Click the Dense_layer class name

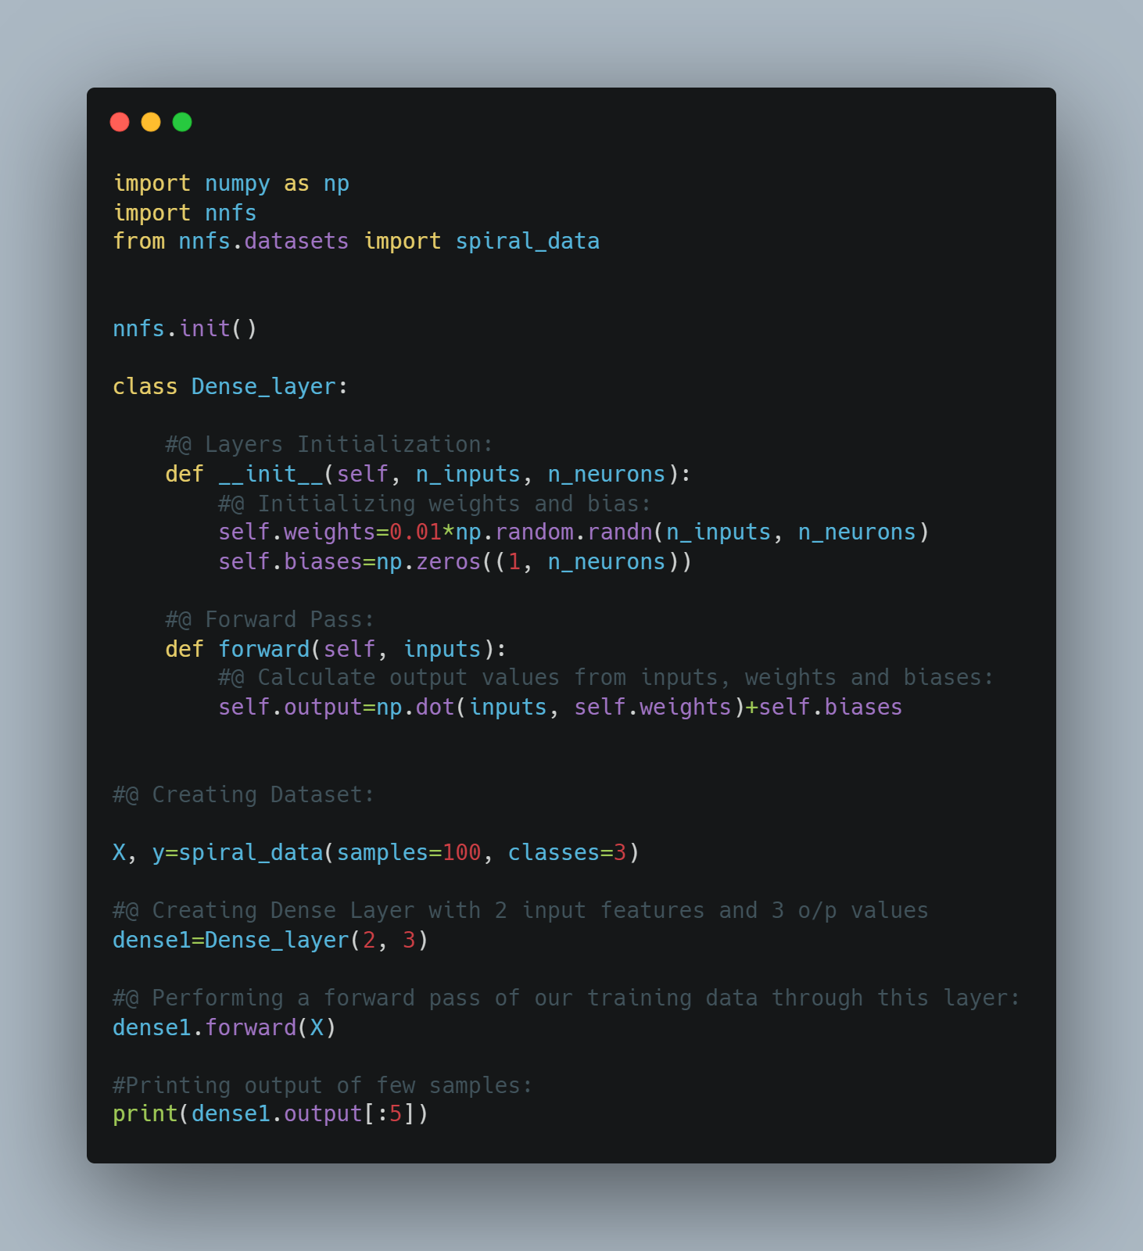[x=263, y=386]
